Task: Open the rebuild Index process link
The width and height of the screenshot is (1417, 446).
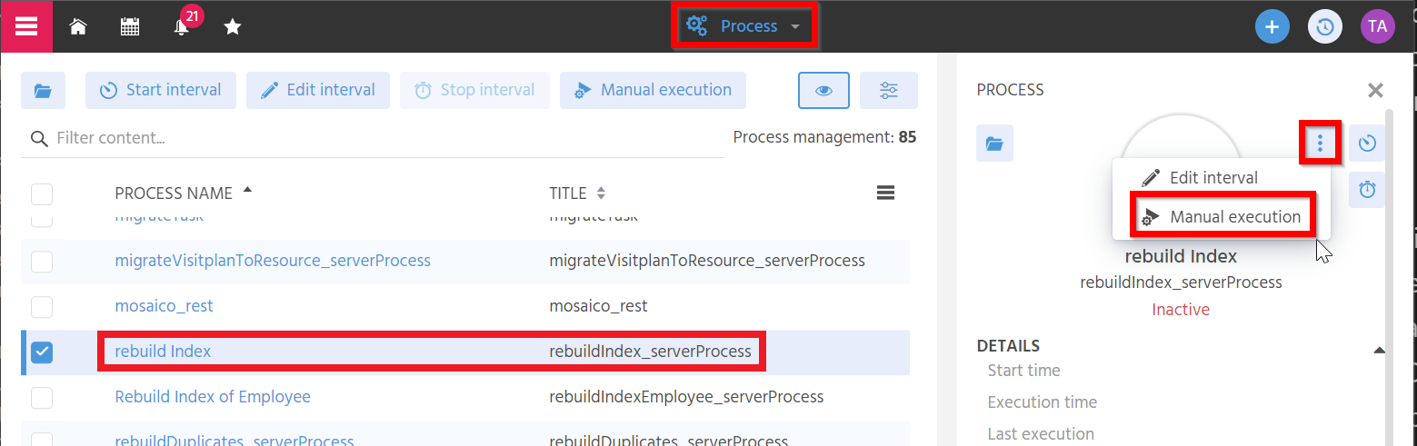Action: point(163,352)
